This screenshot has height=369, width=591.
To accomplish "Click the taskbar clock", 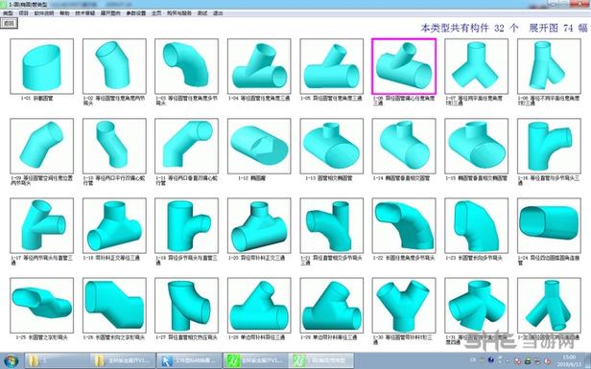I will tap(568, 360).
